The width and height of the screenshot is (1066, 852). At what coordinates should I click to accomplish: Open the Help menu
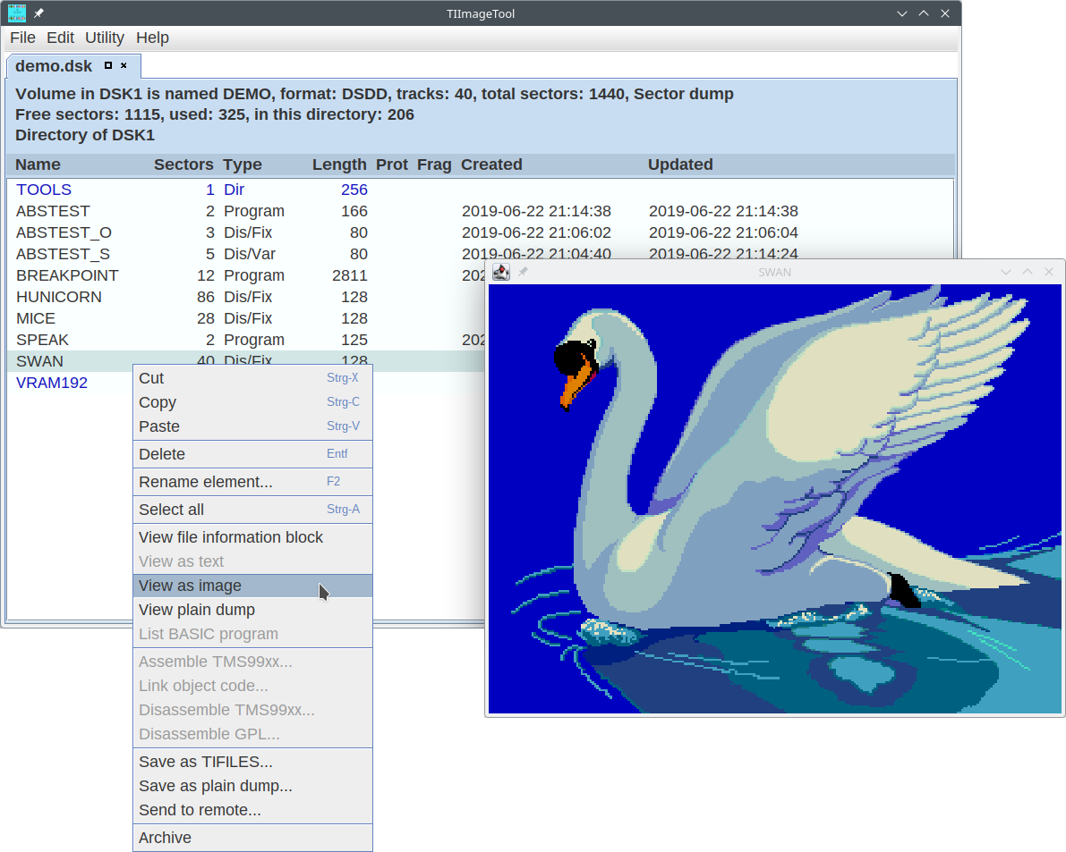click(152, 38)
